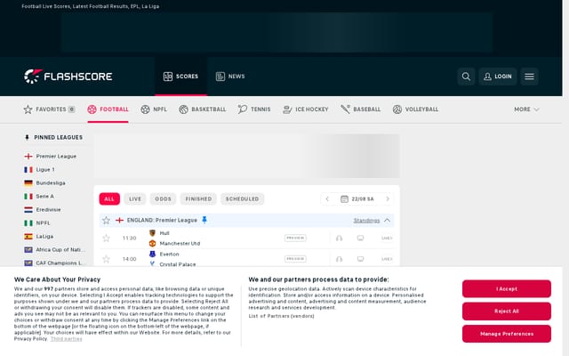Select the Baseball sport tab
This screenshot has width=569, height=356.
tap(360, 109)
